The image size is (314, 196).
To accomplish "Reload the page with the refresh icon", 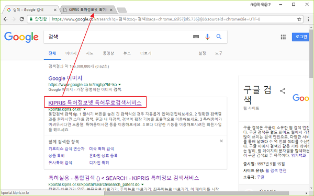I will pyautogui.click(x=21, y=19).
